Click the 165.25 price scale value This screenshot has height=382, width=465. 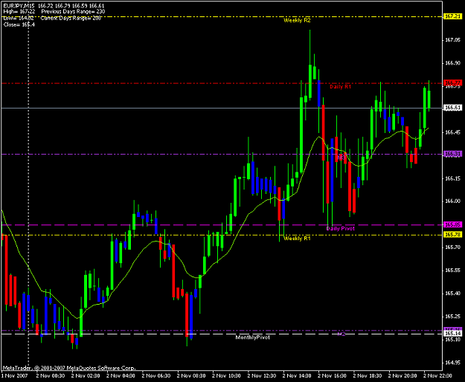[453, 317]
